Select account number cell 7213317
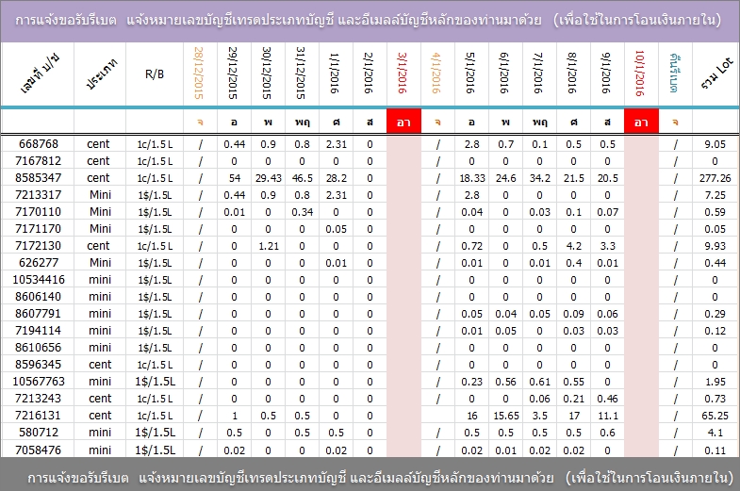This screenshot has height=491, width=740. pos(39,195)
